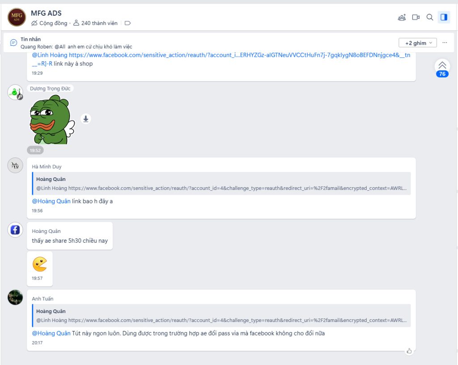Open the pinned Tin nhắn from Quang Roben
Viewport: 458px width, 365px height.
pos(76,43)
